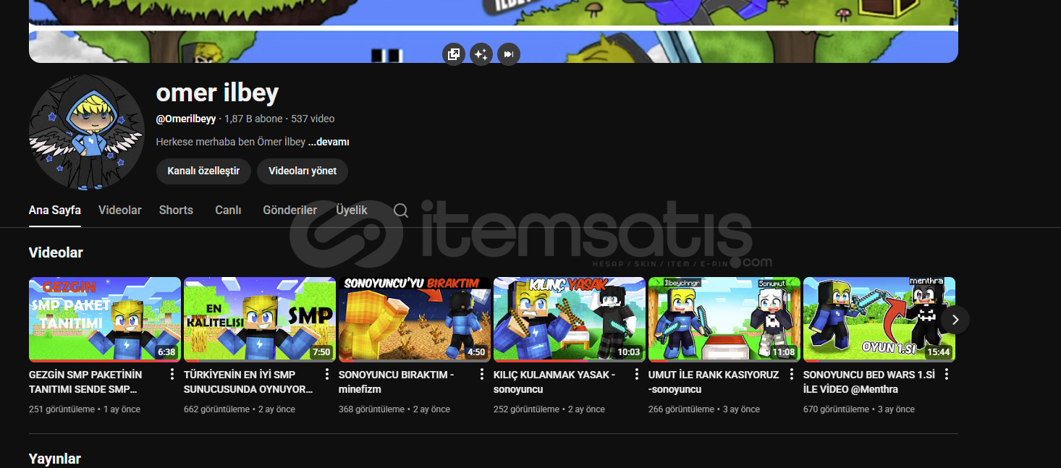1061x468 pixels.
Task: Open options for TÜRKİYENİN EN İYİ SMP video
Action: (x=327, y=375)
